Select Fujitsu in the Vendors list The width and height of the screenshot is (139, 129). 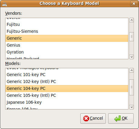pyautogui.click(x=67, y=24)
